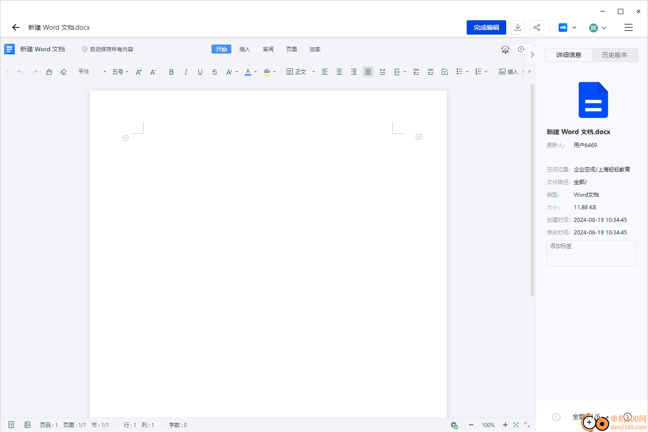This screenshot has height=432, width=648.
Task: Switch to the 效率 tab
Action: (x=315, y=49)
